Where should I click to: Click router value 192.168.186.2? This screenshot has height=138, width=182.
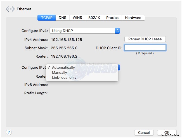64,56
